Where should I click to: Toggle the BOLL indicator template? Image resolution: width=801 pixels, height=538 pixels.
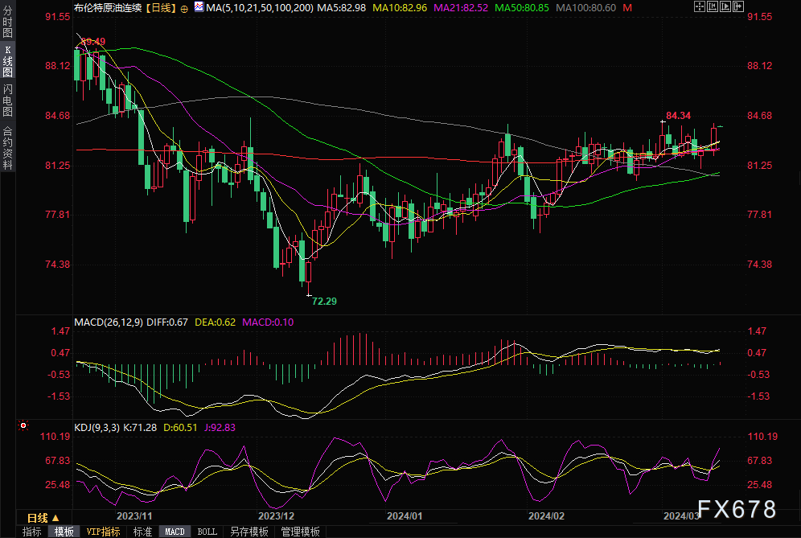click(207, 532)
